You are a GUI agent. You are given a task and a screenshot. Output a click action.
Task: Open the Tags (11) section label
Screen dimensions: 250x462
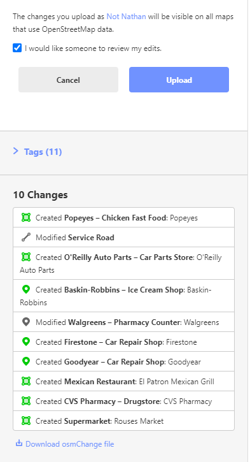[x=43, y=152]
